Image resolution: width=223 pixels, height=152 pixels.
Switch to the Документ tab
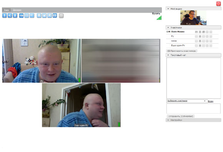pyautogui.click(x=17, y=10)
